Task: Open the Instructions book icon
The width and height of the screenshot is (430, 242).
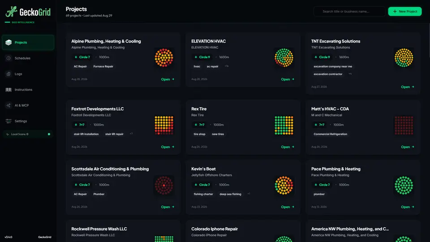Action: click(9, 90)
